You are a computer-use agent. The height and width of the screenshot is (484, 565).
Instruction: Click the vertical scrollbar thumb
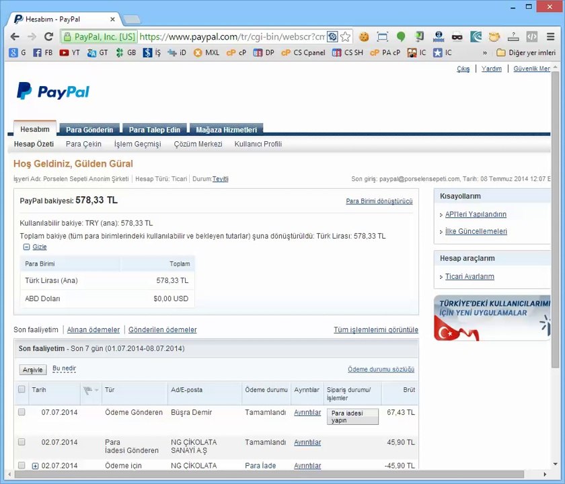click(555, 220)
